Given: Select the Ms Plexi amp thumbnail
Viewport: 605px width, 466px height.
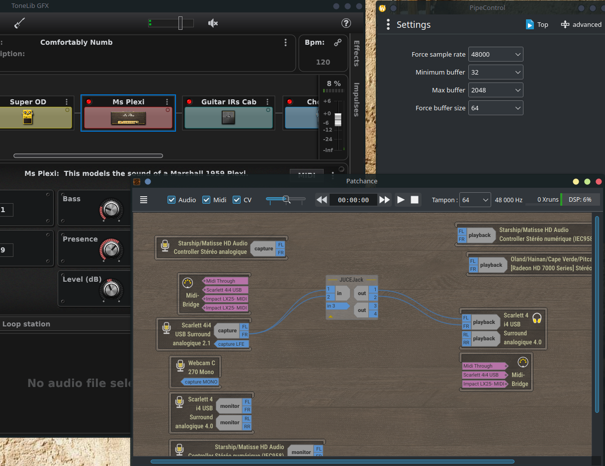Looking at the screenshot, I should 128,118.
